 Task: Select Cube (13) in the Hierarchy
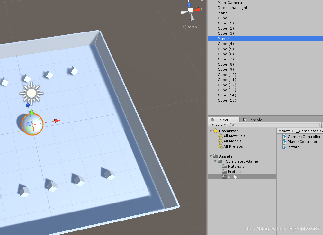pos(265,90)
